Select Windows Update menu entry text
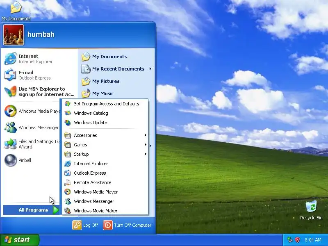Image resolution: width=328 pixels, height=246 pixels. tap(91, 123)
